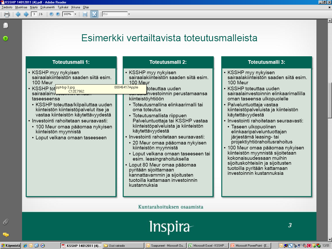The height and width of the screenshot is (249, 332).
Task: Open the Ikkuna menu
Action: coord(76,7)
